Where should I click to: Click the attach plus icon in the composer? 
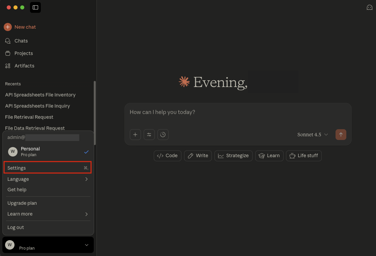pyautogui.click(x=135, y=135)
